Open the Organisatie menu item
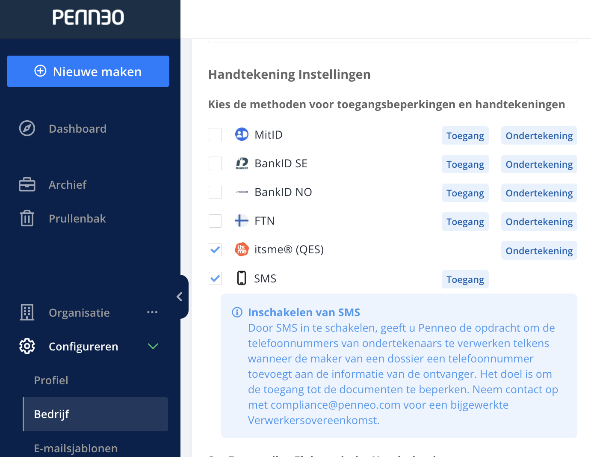 tap(79, 312)
